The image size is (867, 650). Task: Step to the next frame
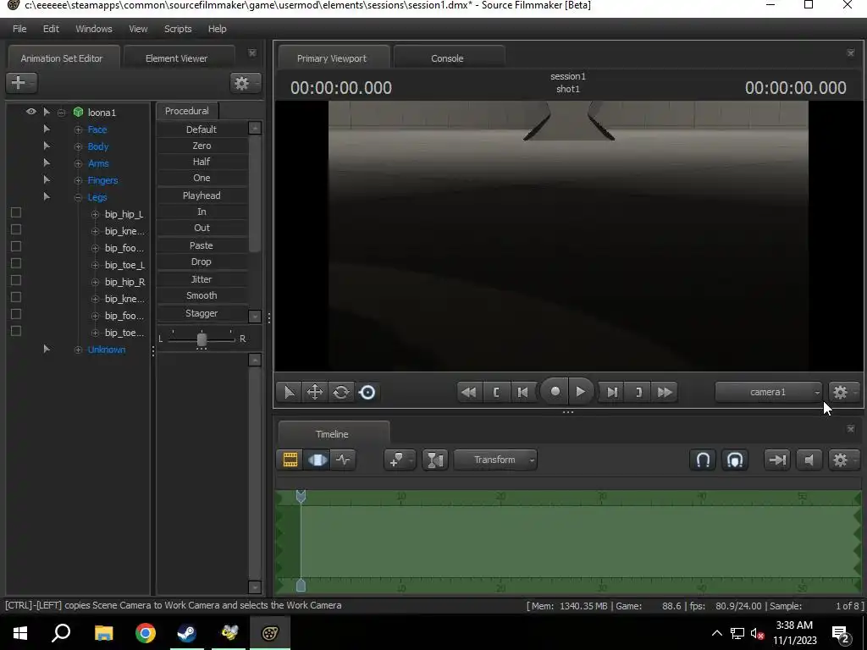pyautogui.click(x=611, y=393)
